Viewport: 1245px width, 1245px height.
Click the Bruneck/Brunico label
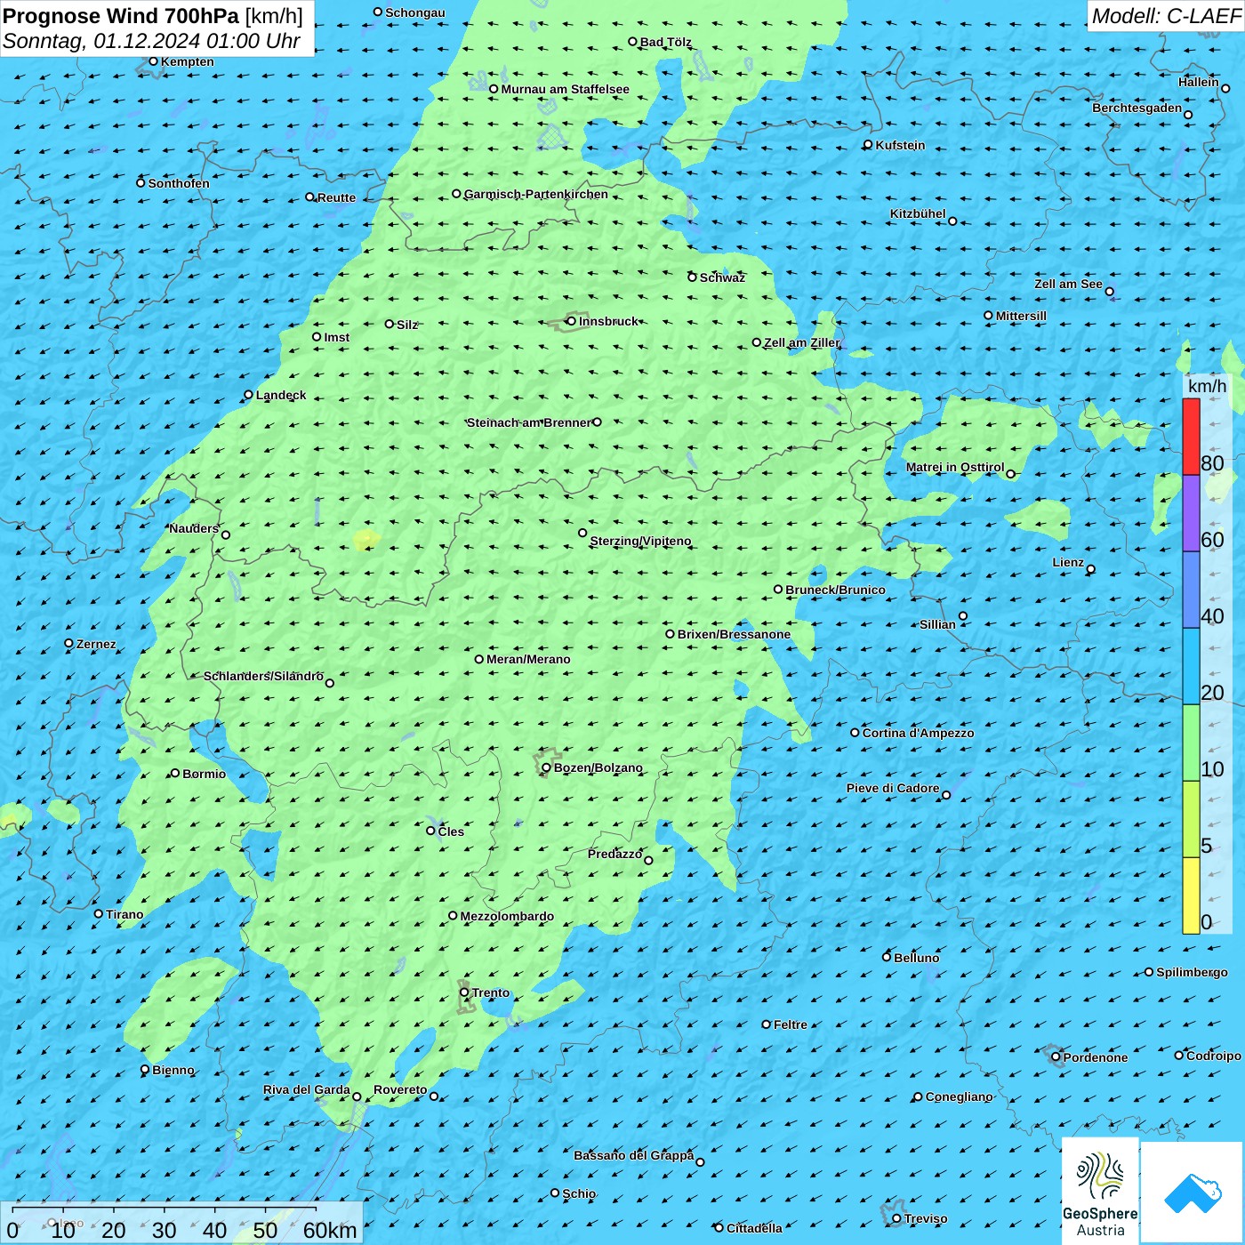tap(835, 590)
